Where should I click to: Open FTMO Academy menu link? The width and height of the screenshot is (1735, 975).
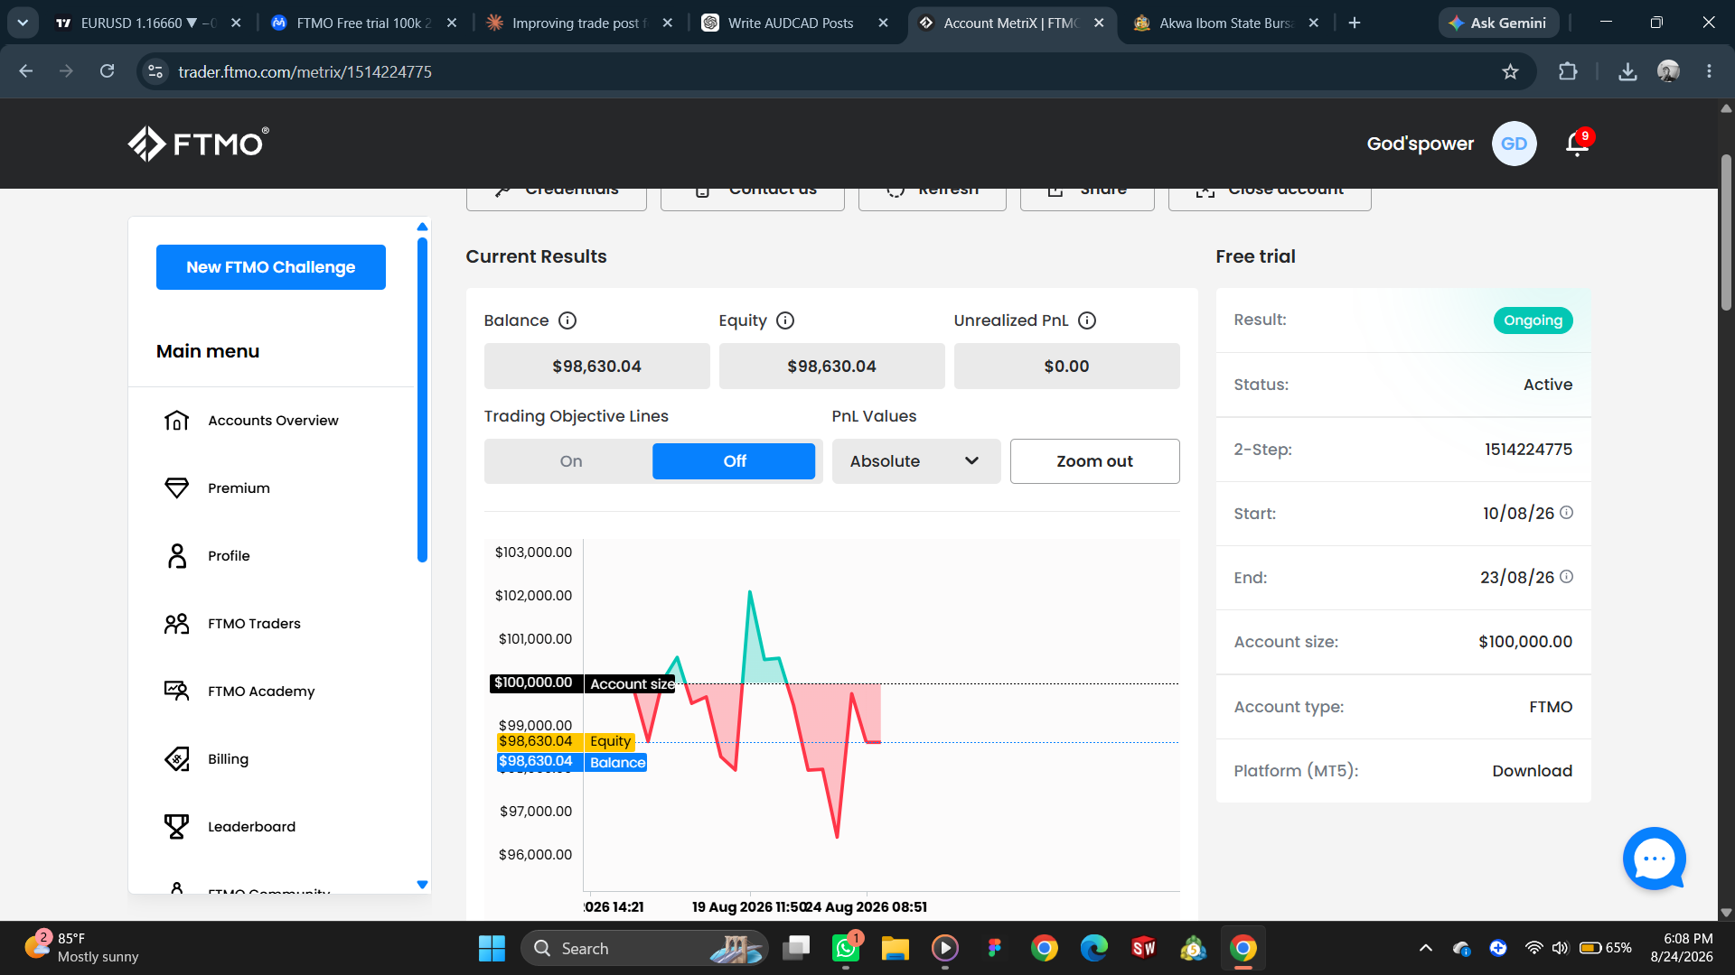coord(261,692)
